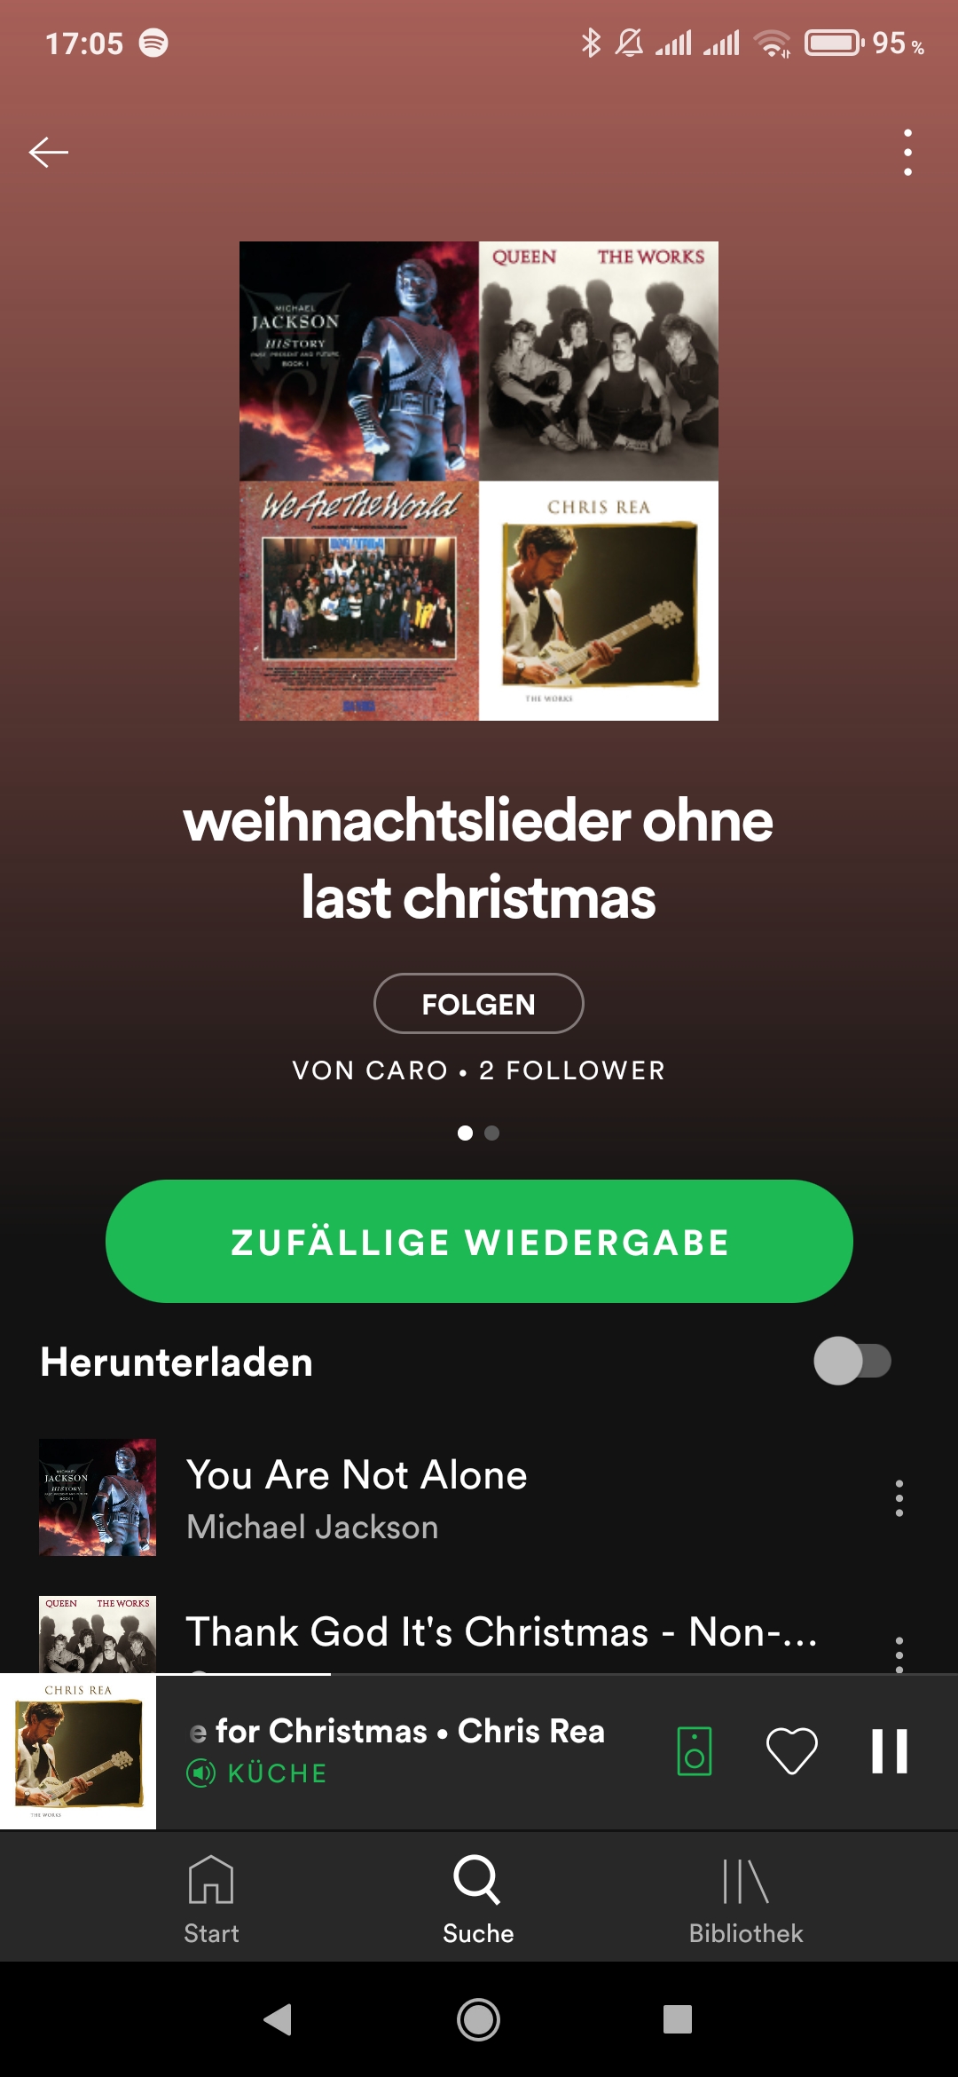Screen dimensions: 958x2077
Task: Open the Bibliothek library tab
Action: pyautogui.click(x=746, y=1899)
